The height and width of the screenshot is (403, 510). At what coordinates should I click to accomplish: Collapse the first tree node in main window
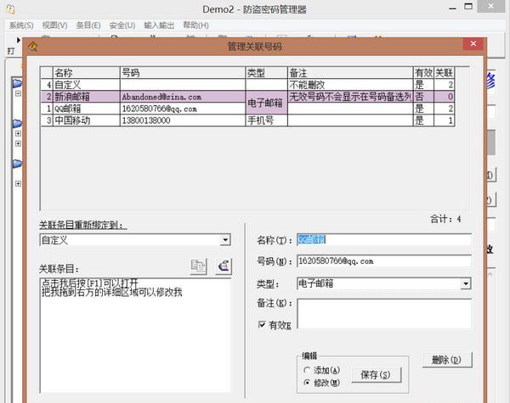[x=18, y=93]
